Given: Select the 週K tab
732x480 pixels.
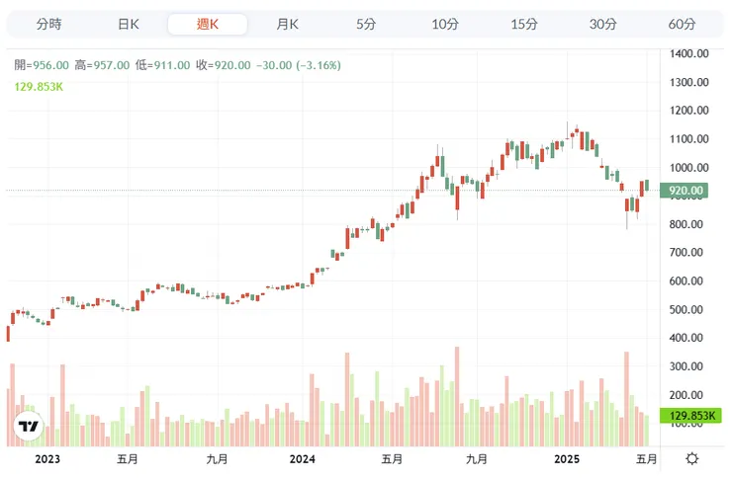Looking at the screenshot, I should [207, 24].
